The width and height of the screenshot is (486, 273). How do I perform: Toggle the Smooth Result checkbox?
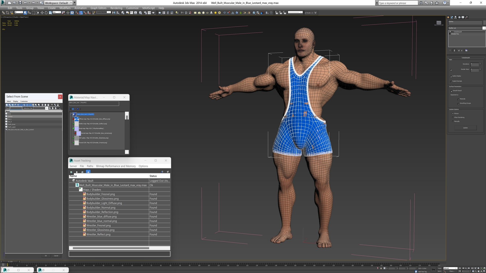(x=451, y=91)
